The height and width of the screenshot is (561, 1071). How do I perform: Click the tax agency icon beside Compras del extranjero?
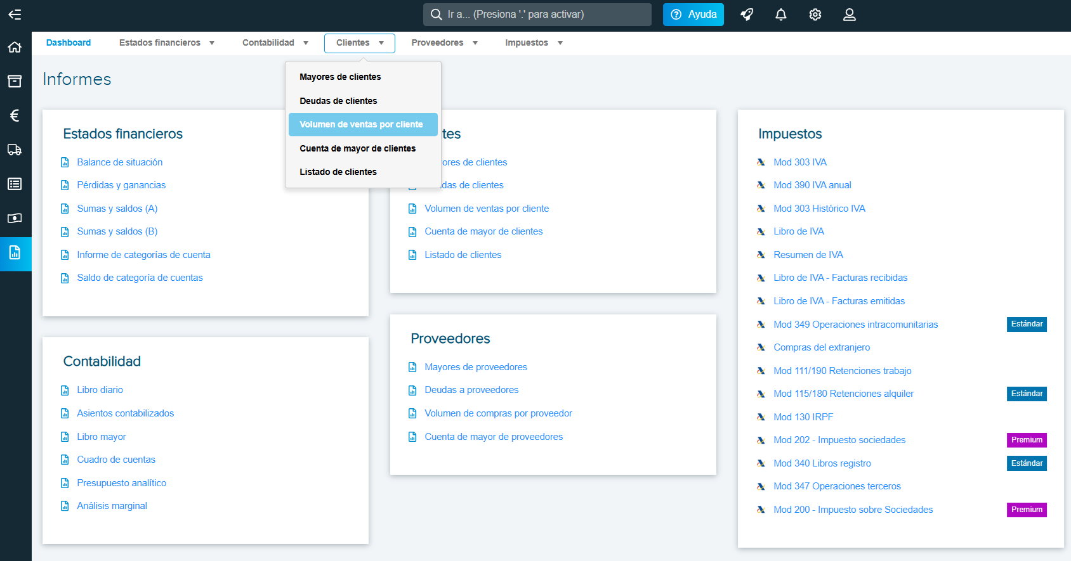pos(761,347)
